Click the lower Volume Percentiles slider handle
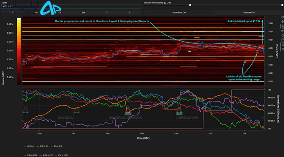Viewport: 284px width, 157px height. pyautogui.click(x=190, y=5)
